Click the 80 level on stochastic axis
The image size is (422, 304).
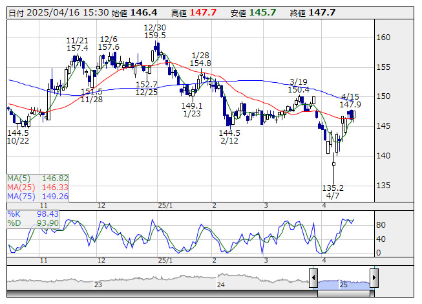[x=381, y=225]
